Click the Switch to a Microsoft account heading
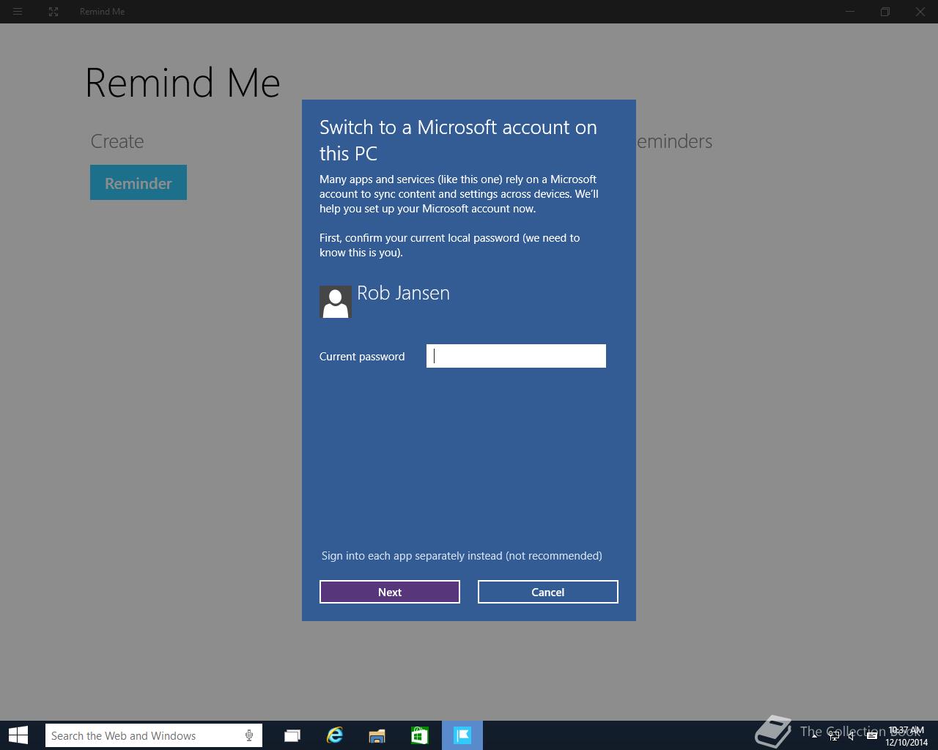 coord(458,140)
